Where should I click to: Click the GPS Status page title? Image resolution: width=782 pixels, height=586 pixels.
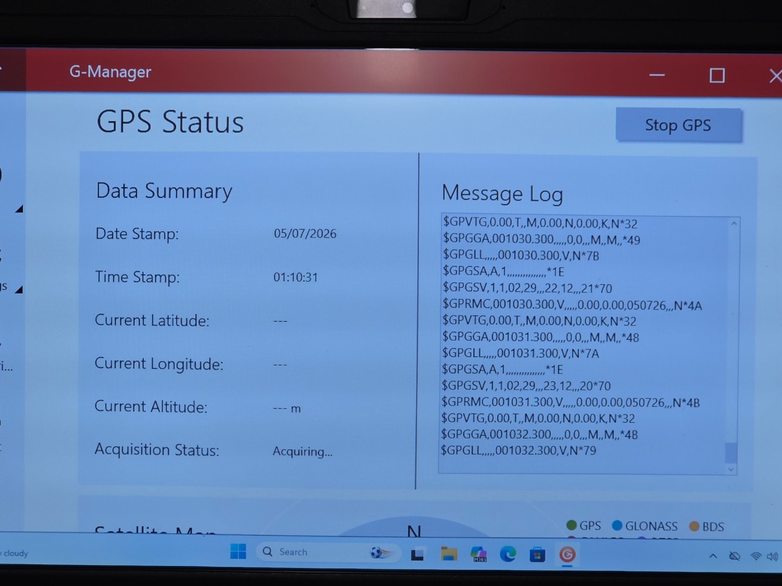(170, 122)
